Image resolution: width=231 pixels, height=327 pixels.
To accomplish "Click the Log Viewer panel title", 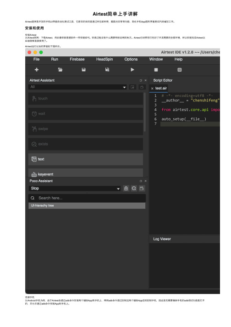I will [x=162, y=239].
